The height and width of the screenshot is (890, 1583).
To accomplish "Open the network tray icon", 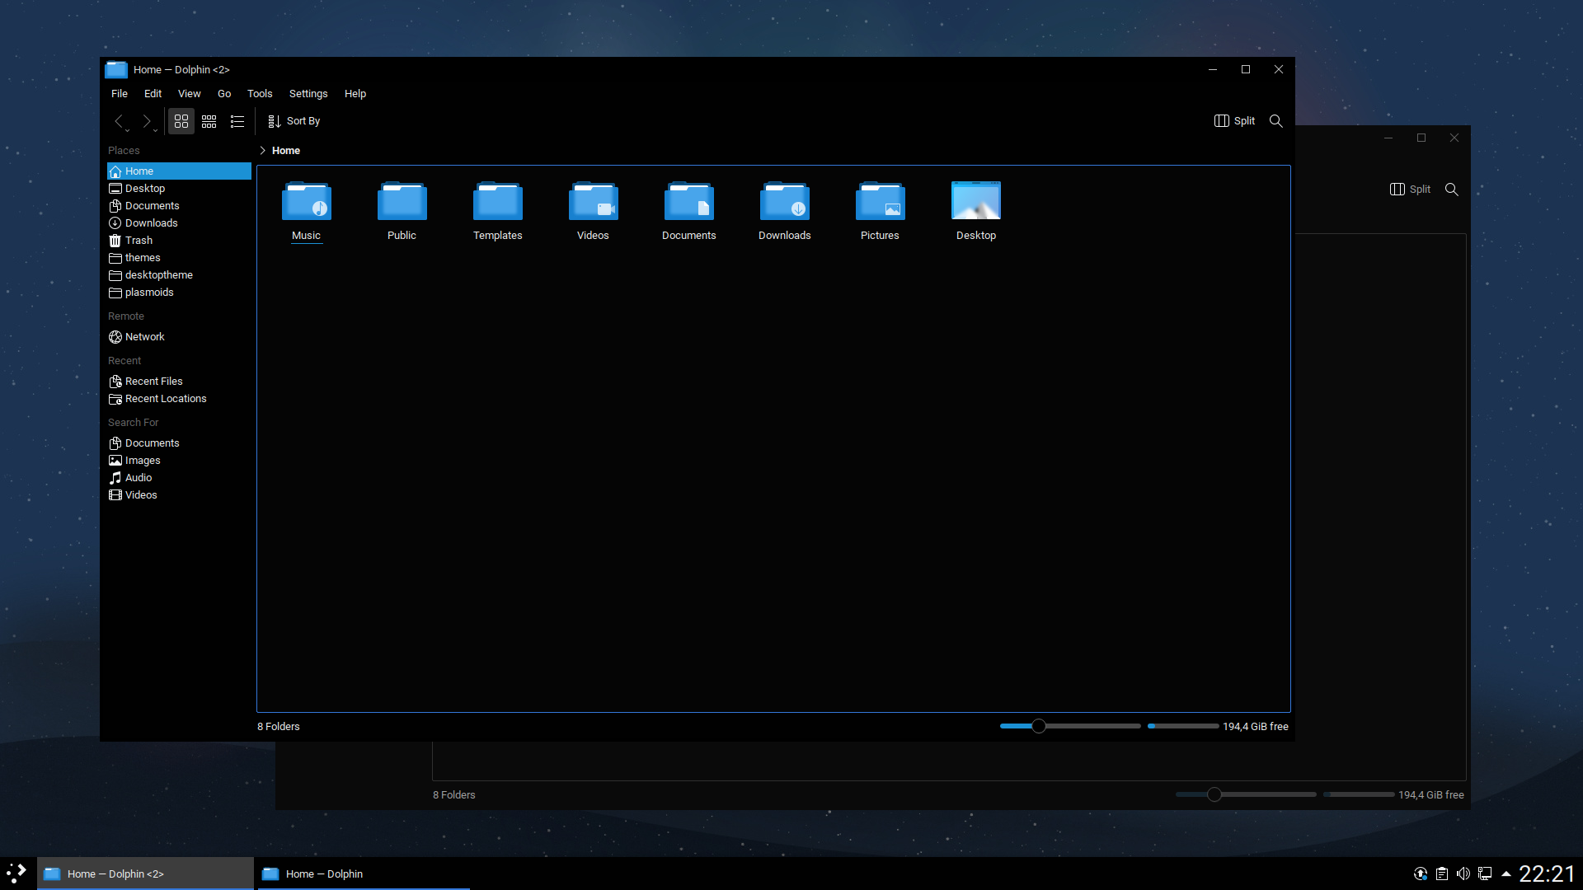I will click(1485, 874).
